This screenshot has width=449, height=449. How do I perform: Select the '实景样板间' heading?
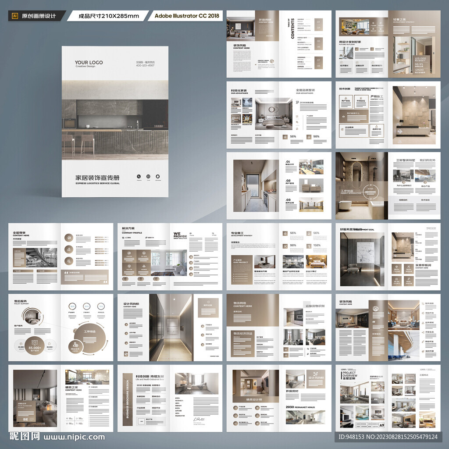point(424,265)
